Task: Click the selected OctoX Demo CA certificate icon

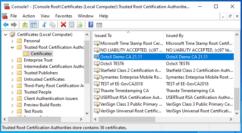Action: [97, 57]
